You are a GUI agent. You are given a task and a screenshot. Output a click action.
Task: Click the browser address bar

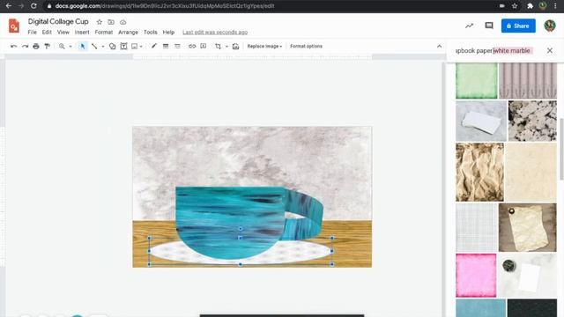click(x=273, y=6)
